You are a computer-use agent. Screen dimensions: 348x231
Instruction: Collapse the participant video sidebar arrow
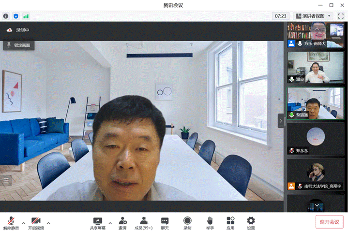pos(281,121)
